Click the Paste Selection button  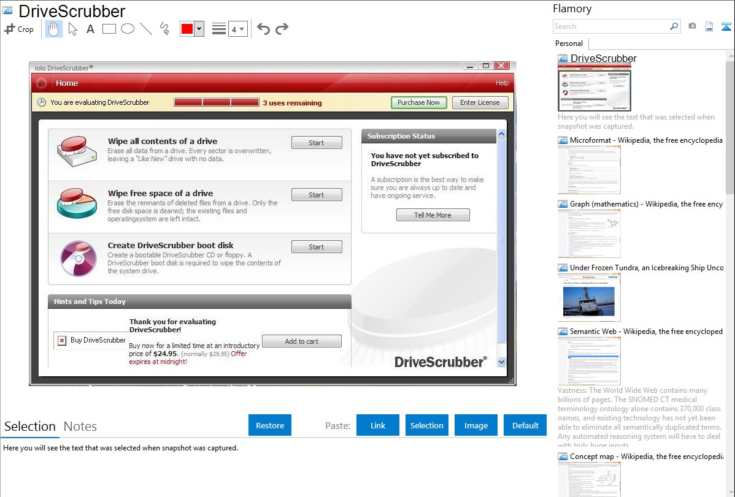point(427,425)
